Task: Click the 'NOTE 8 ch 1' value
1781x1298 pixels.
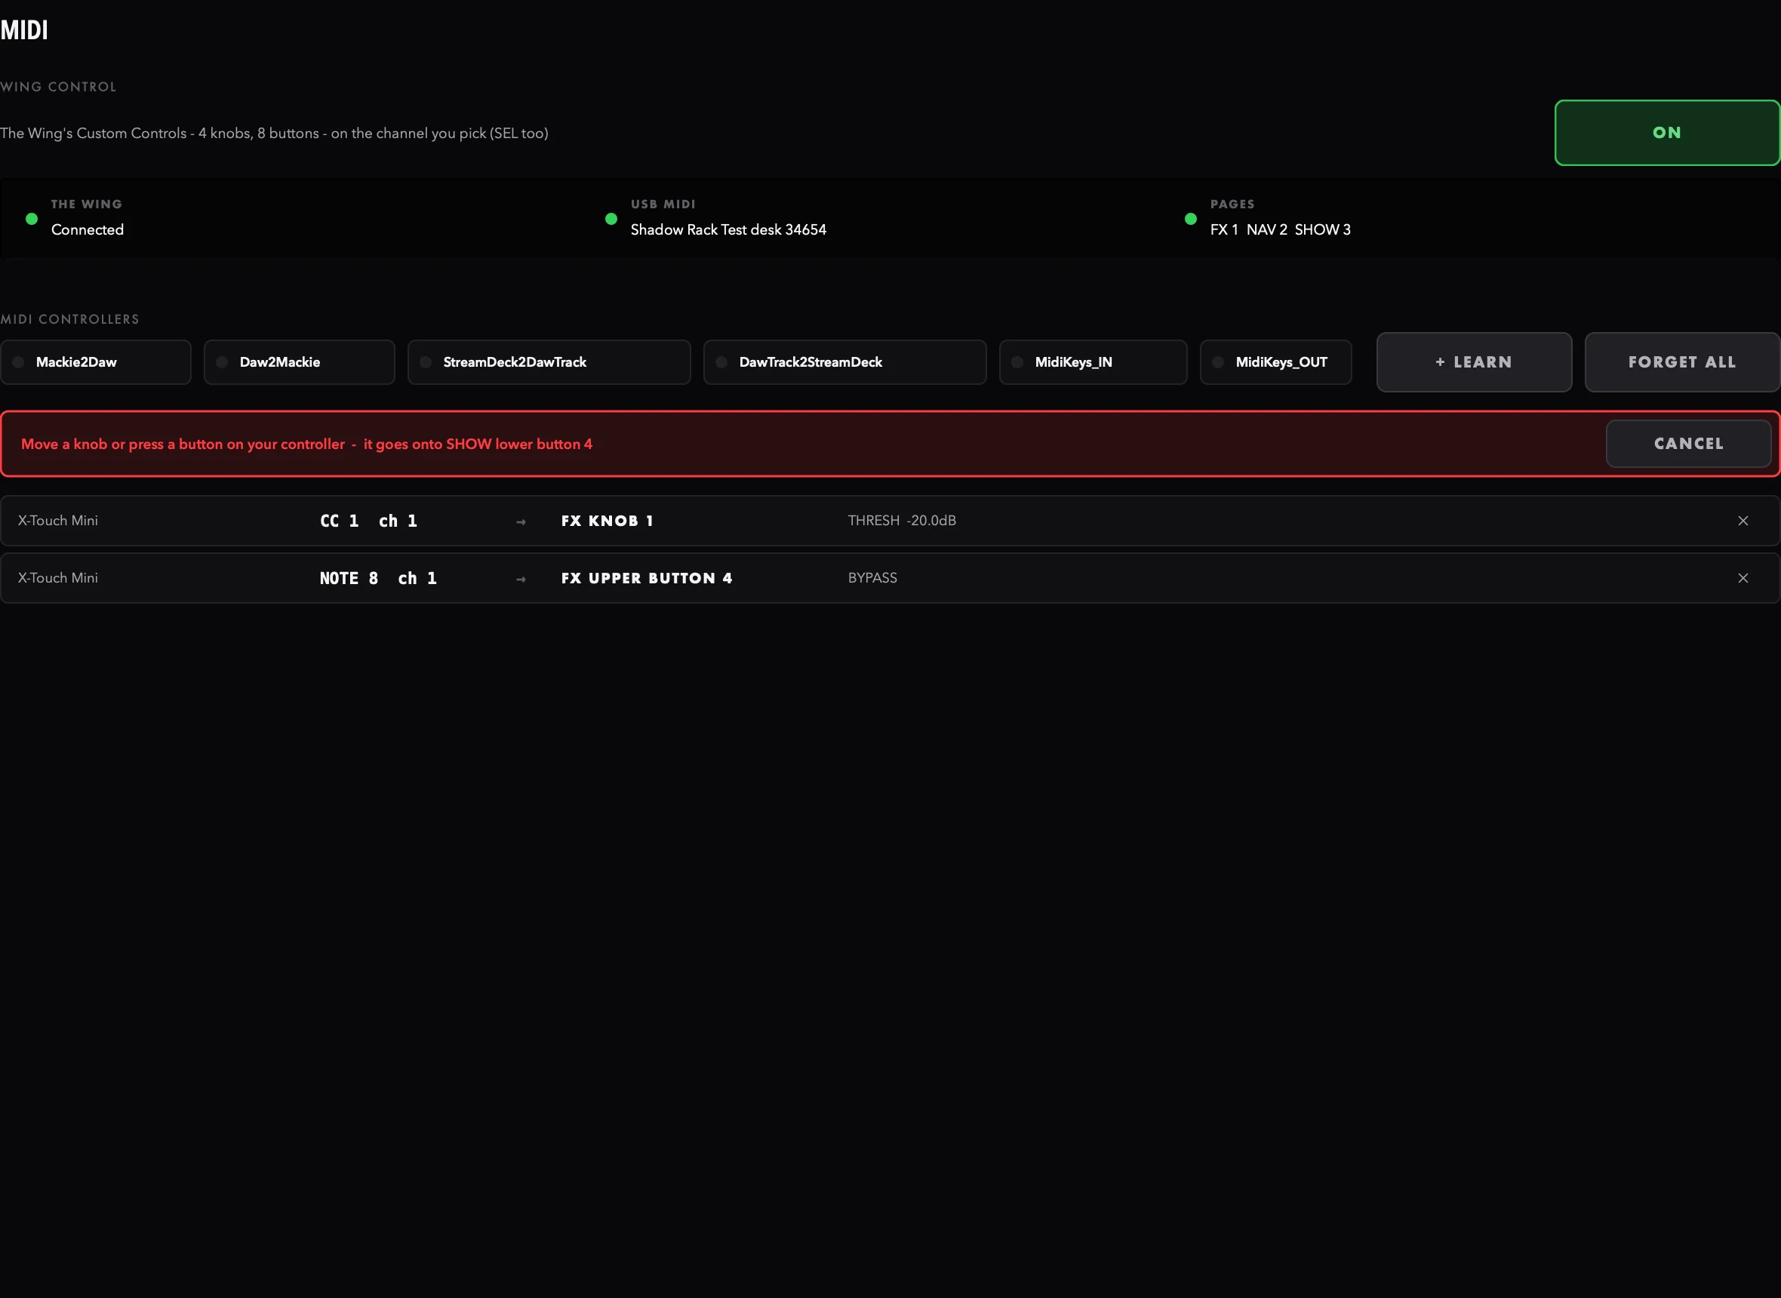Action: pyautogui.click(x=378, y=578)
